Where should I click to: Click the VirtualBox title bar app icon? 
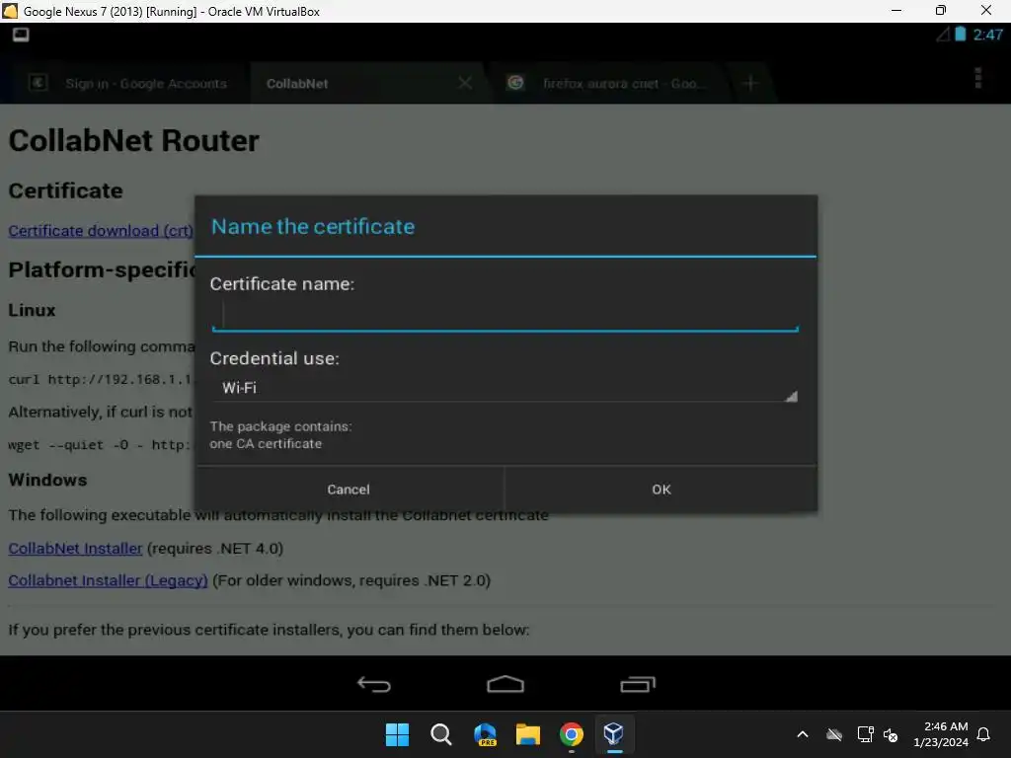(10, 11)
